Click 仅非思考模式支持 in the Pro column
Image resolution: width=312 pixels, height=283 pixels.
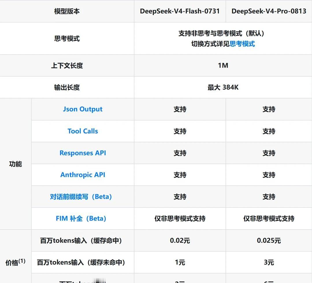pos(269,219)
